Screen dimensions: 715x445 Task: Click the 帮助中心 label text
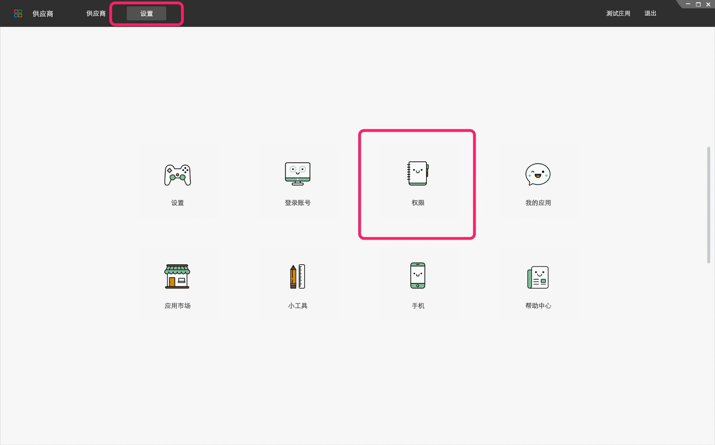[x=538, y=306]
